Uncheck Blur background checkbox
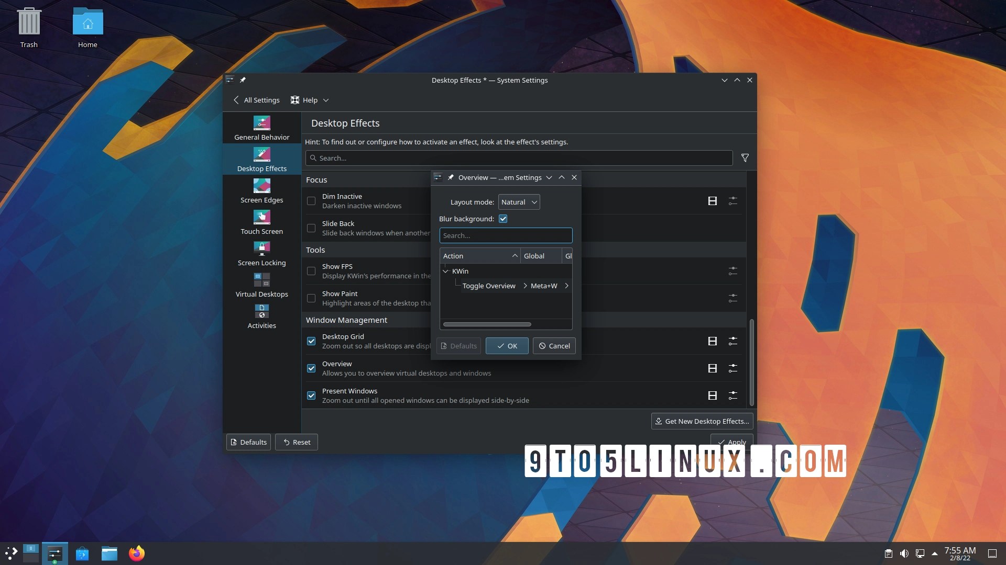This screenshot has width=1006, height=565. 503,219
